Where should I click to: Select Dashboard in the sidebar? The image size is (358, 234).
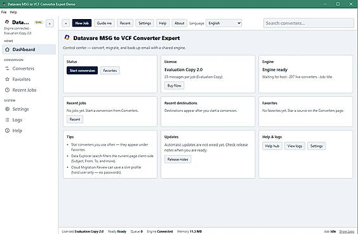[x=29, y=50]
